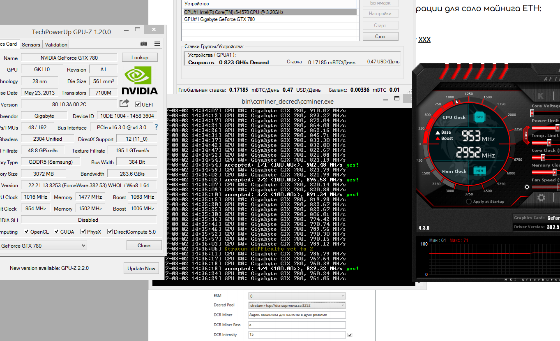Viewport: 560px width, 341px height.
Task: Take a GPU-Z screenshot with camera icon
Action: point(144,44)
